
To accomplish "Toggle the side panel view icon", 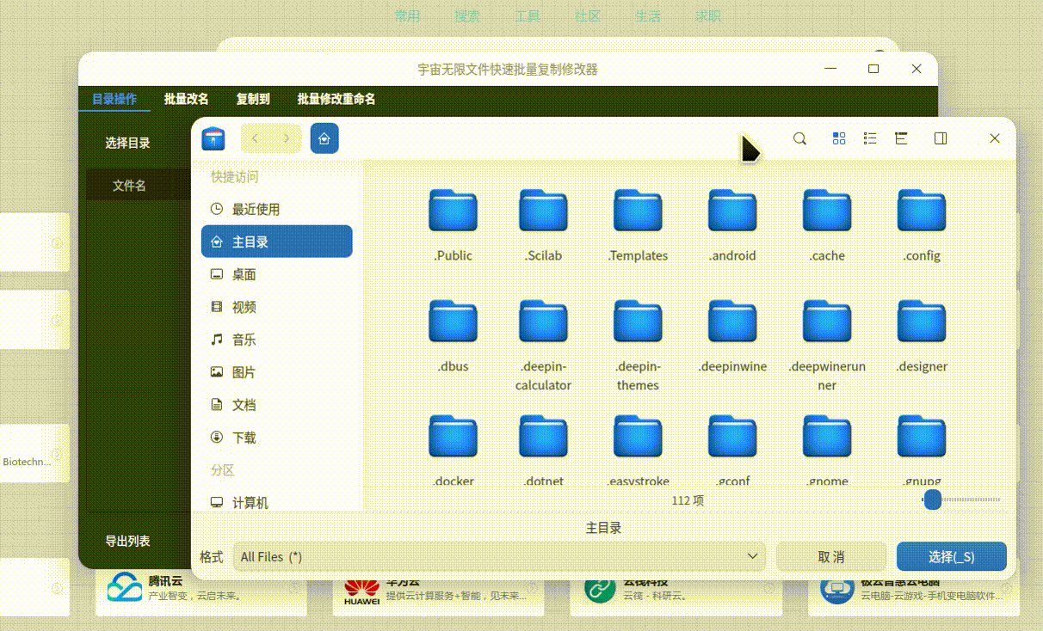I will coord(941,138).
